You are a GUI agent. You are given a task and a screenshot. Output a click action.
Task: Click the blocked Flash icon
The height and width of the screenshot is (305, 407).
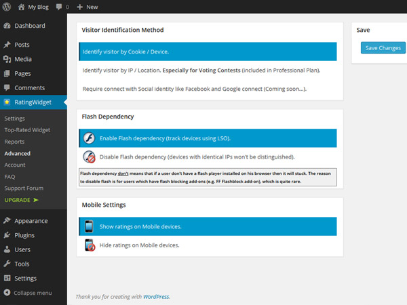point(89,157)
